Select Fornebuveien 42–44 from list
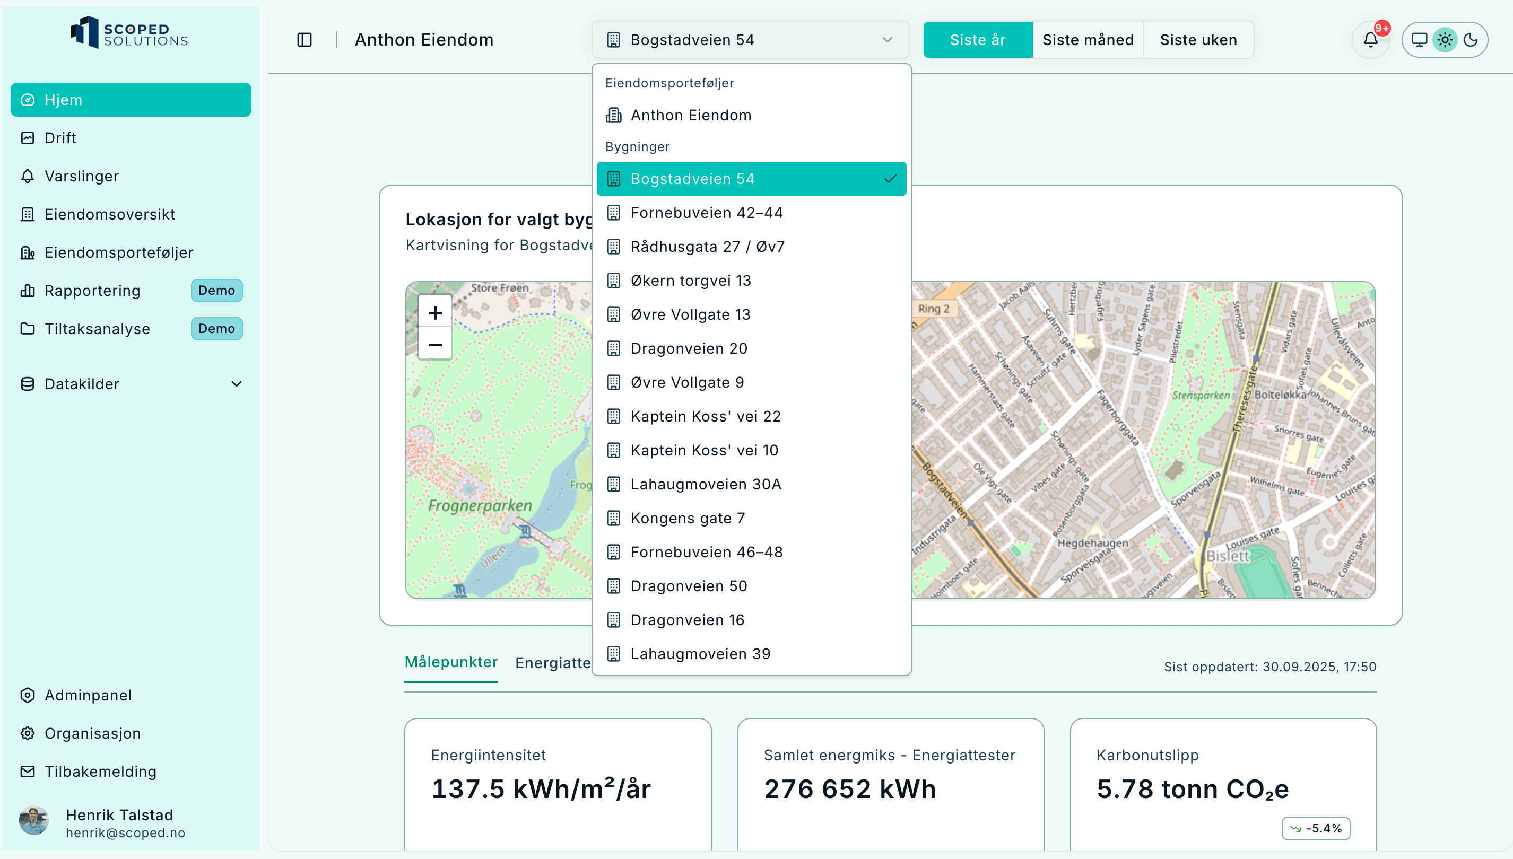Screen dimensions: 1513x859 coord(706,213)
